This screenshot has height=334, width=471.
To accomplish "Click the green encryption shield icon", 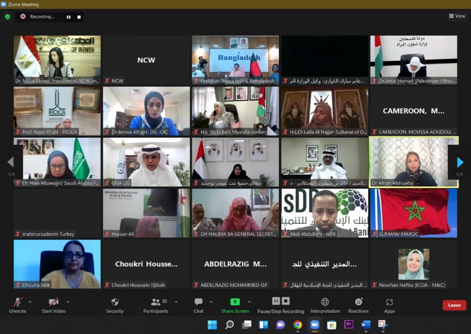I will click(x=7, y=17).
